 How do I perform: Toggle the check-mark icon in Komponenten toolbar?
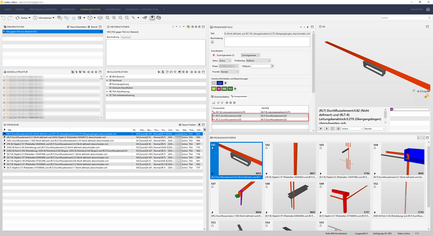click(x=218, y=102)
